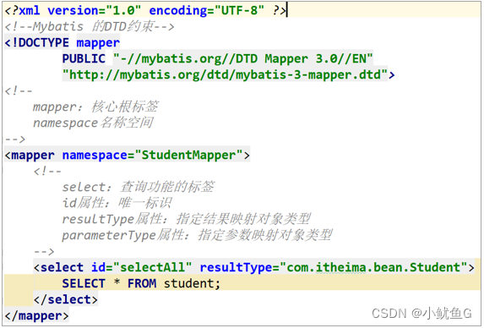Click the "com.itheima.bean.Student" resultType value
The height and width of the screenshot is (328, 484).
[373, 267]
